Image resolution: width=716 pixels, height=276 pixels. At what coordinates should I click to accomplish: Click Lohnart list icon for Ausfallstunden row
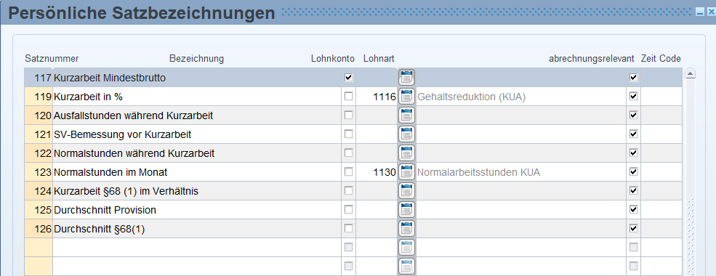[406, 115]
